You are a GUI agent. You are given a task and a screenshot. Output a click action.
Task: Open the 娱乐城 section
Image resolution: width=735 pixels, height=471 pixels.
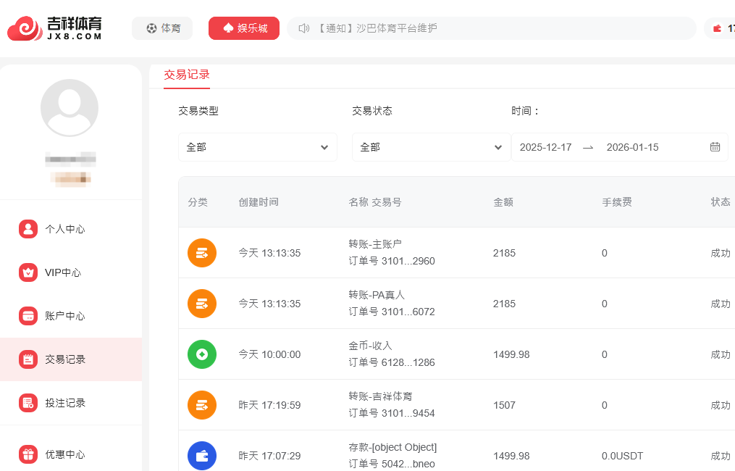pos(244,28)
